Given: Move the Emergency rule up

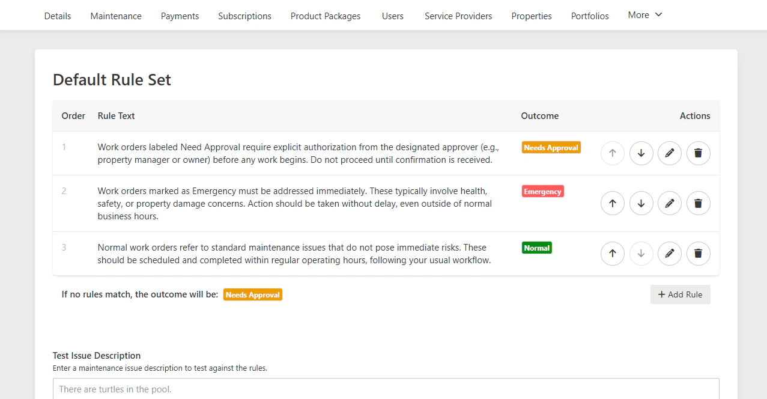Looking at the screenshot, I should [613, 203].
